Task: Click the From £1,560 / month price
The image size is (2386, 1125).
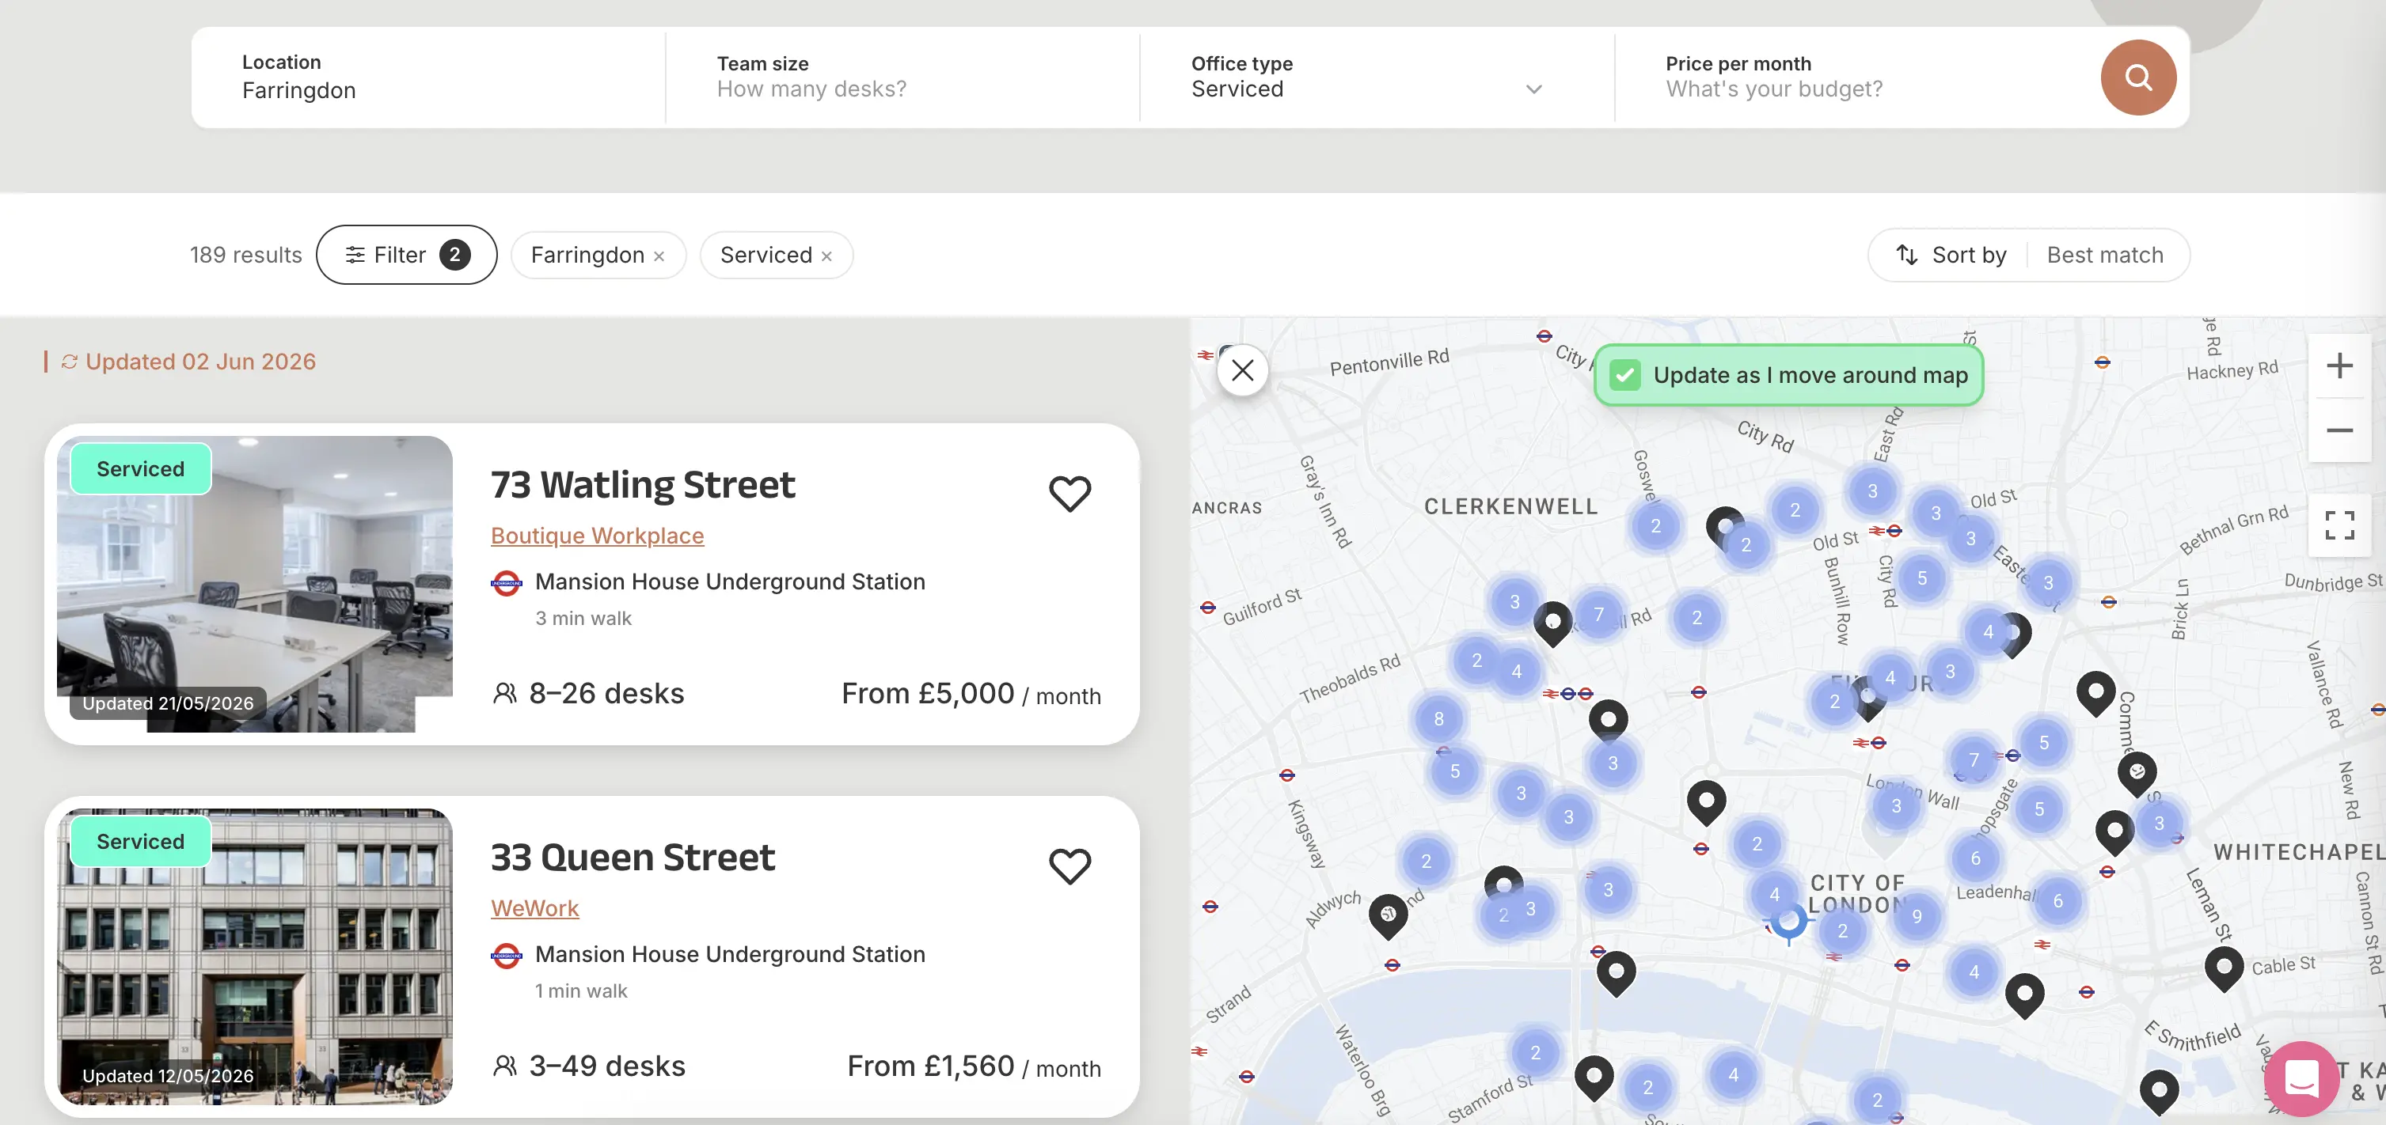Action: pyautogui.click(x=974, y=1066)
